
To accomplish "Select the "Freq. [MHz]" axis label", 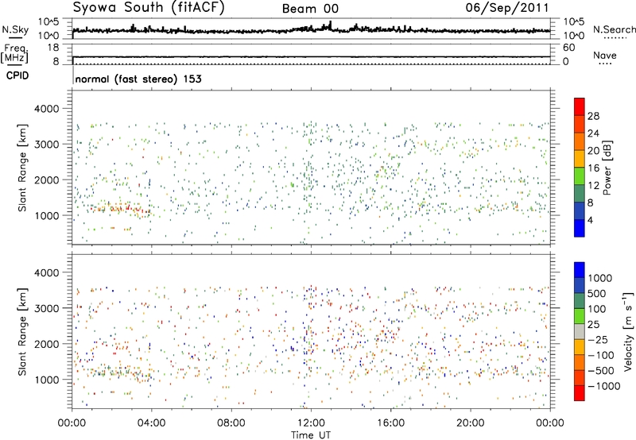I will 15,53.
